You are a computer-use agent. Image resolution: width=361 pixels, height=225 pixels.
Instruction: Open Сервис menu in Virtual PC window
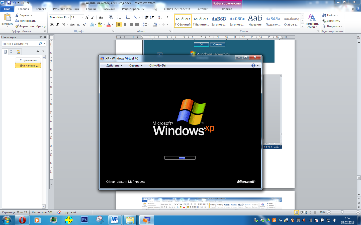(x=136, y=65)
